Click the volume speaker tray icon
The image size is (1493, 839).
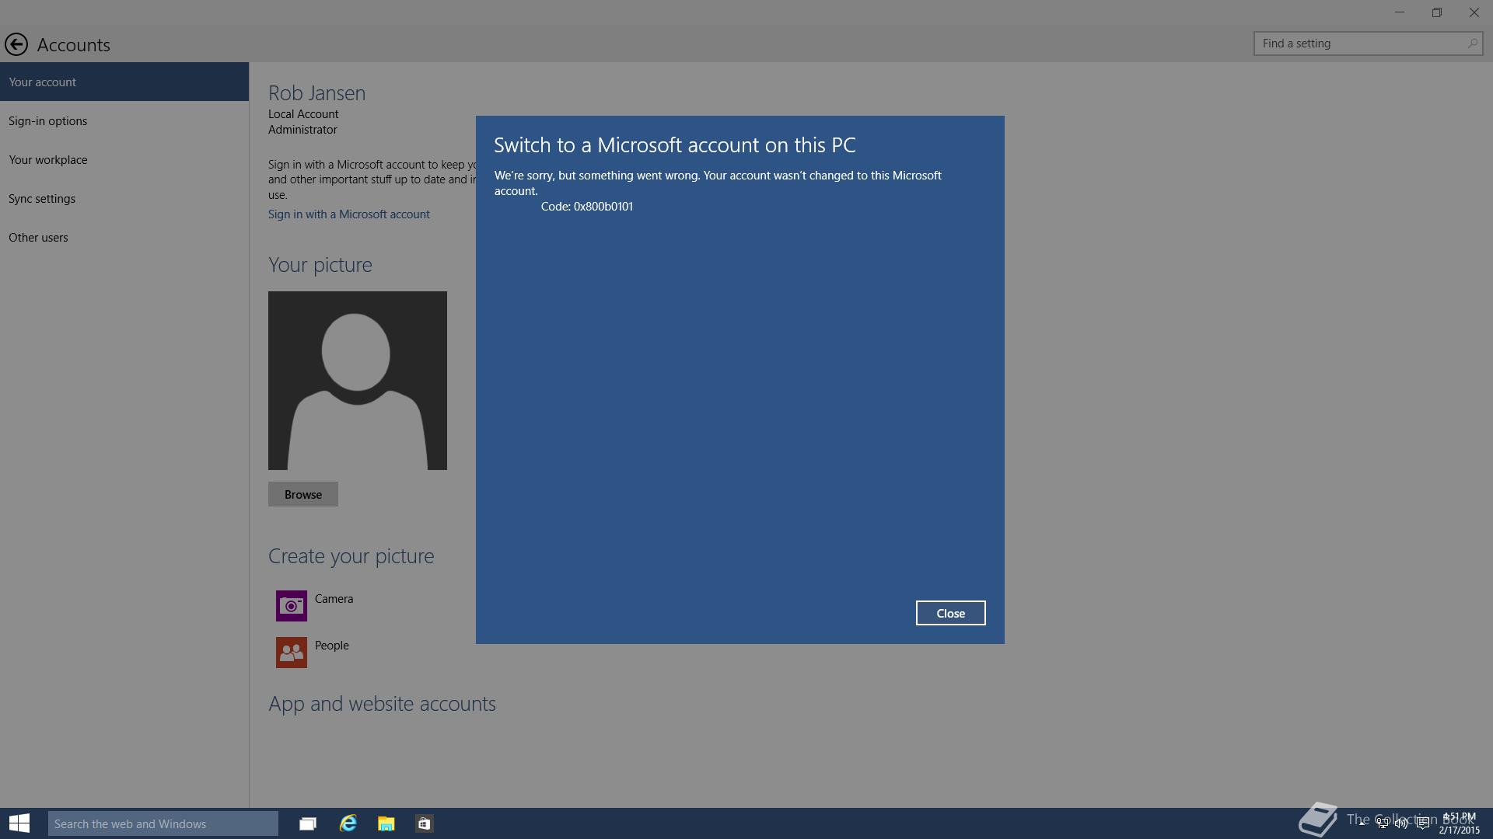[x=1401, y=823]
